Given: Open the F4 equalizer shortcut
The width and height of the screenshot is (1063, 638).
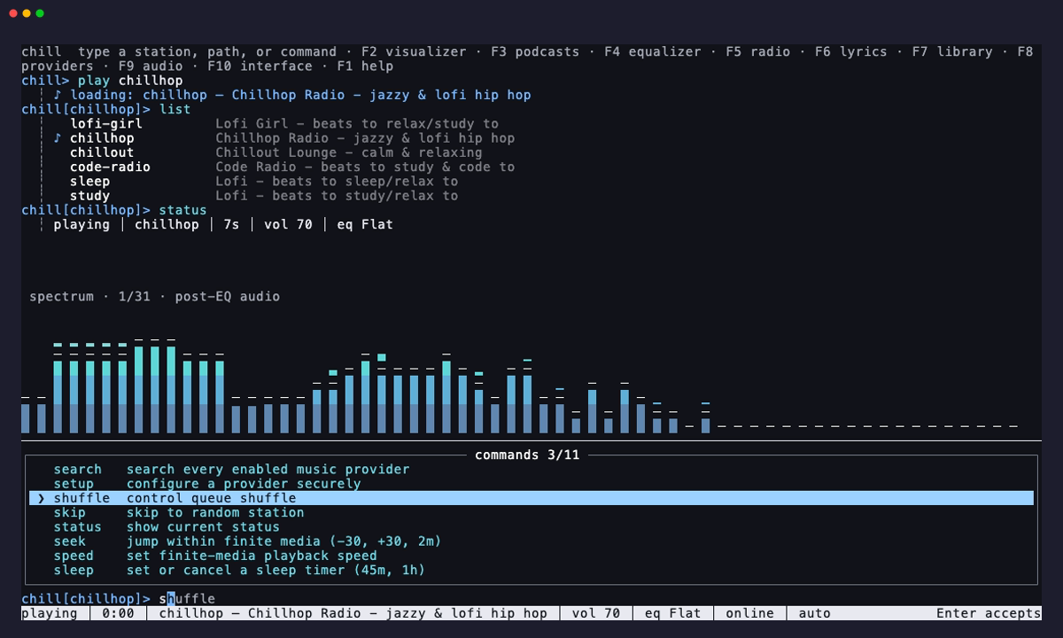Looking at the screenshot, I should 652,52.
